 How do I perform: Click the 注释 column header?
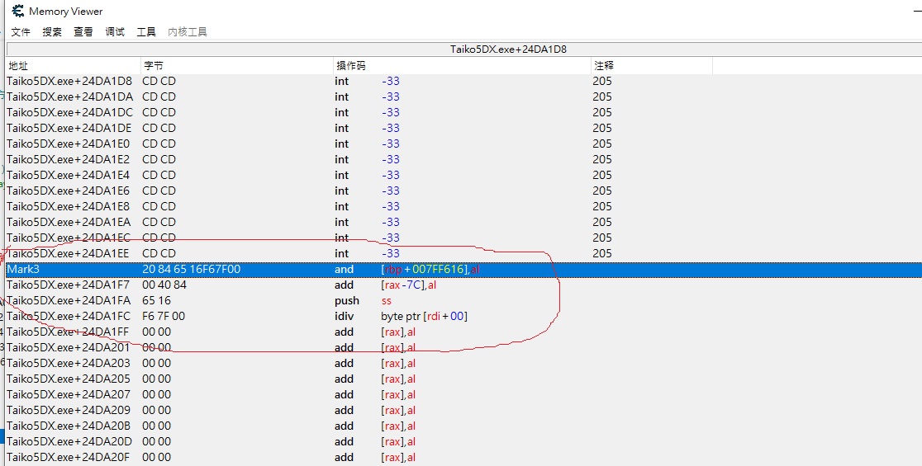pyautogui.click(x=603, y=65)
